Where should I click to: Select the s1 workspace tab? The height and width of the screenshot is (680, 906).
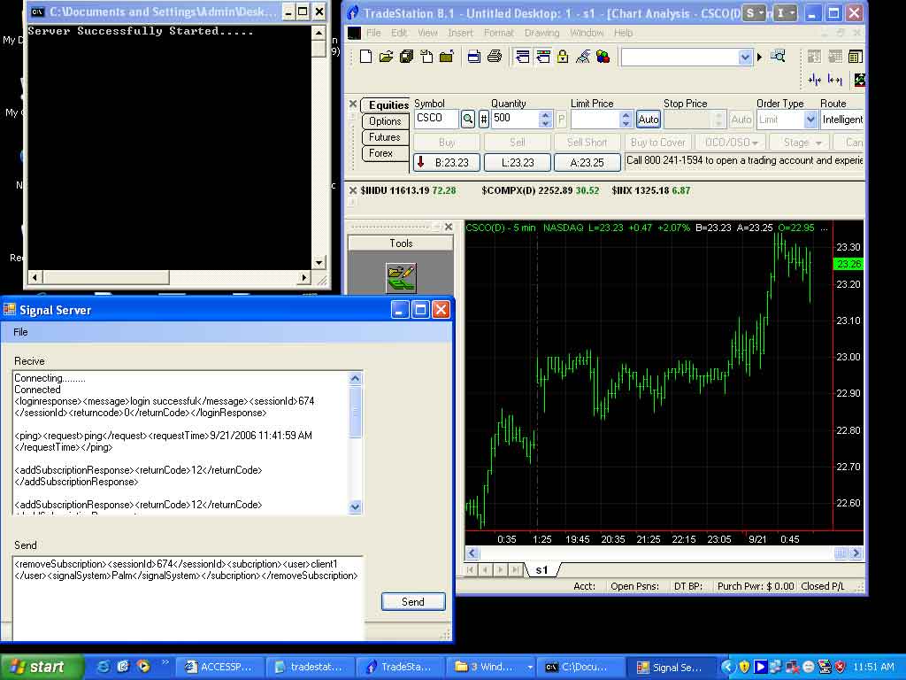(542, 570)
